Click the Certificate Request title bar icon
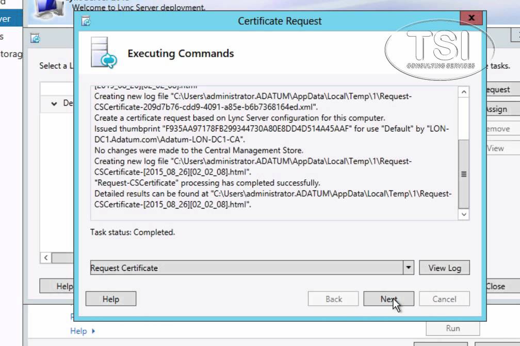 click(86, 21)
